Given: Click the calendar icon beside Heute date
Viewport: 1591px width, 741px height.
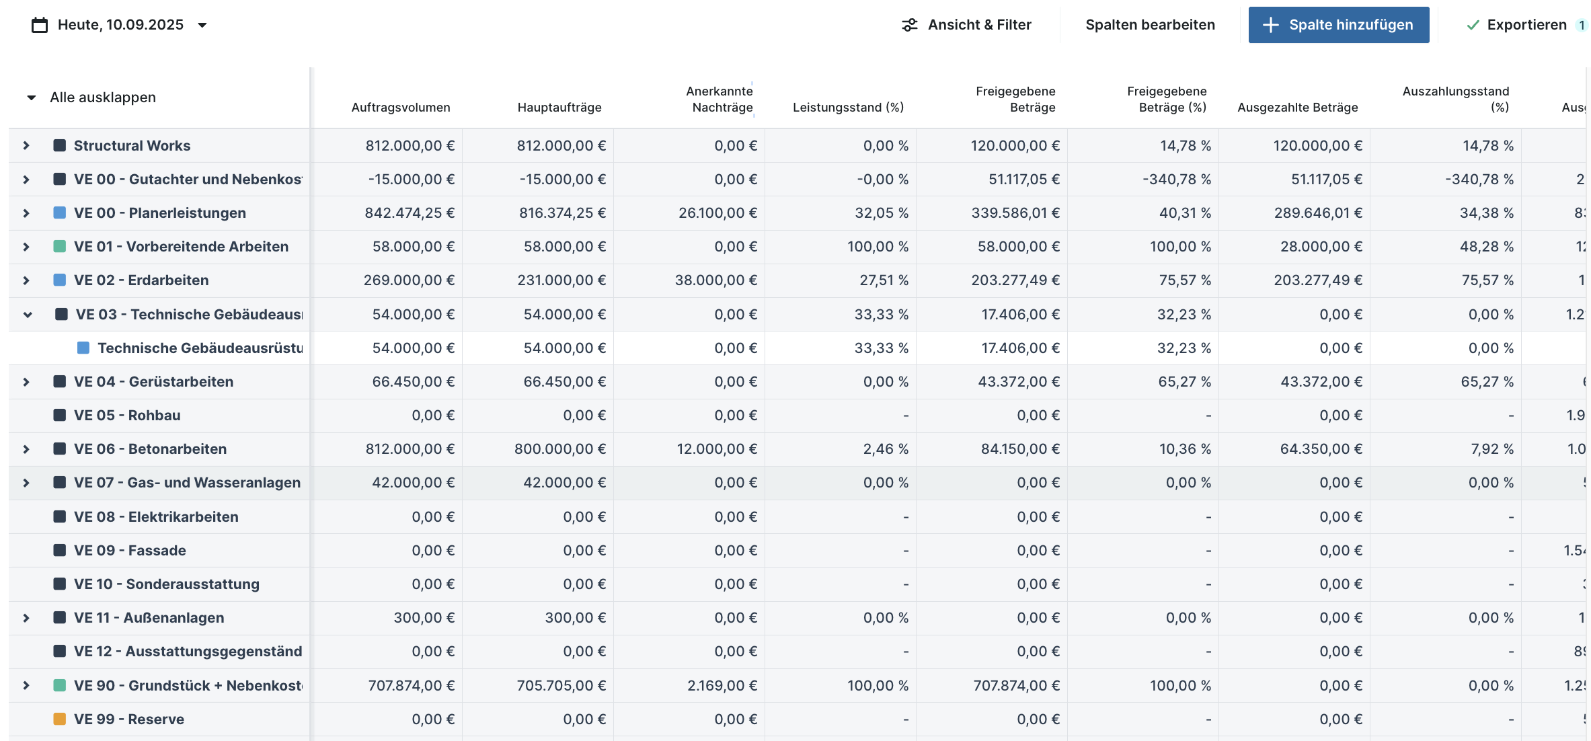Looking at the screenshot, I should [40, 25].
